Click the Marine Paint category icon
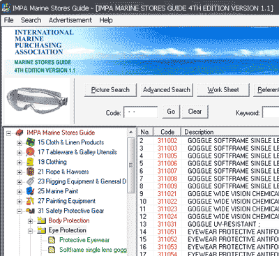 (30, 191)
